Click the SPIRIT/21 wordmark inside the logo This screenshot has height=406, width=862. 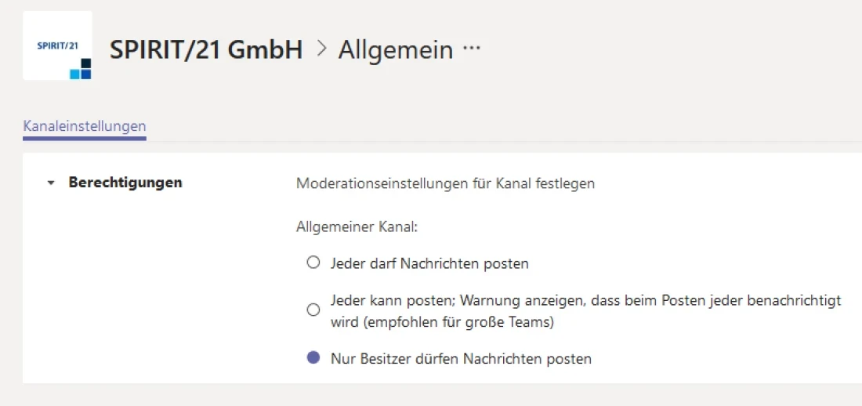(57, 45)
